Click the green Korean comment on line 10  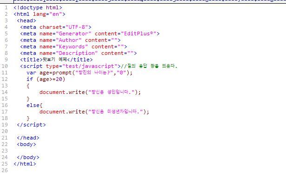tap(149, 66)
